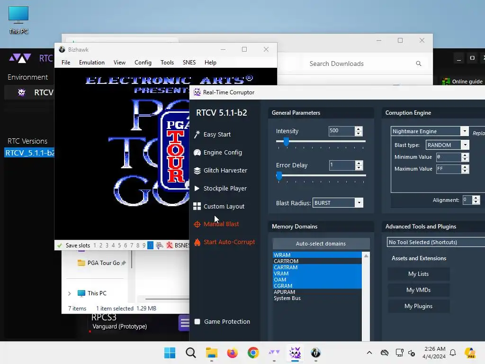Viewport: 485px width, 364px height.
Task: Open the Nightmare Engine dropdown
Action: click(465, 131)
